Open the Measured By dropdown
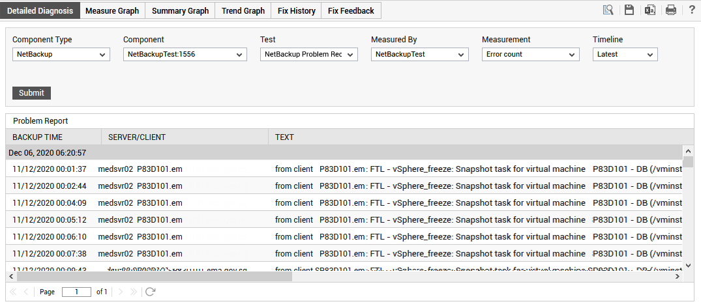The width and height of the screenshot is (701, 306). (420, 55)
